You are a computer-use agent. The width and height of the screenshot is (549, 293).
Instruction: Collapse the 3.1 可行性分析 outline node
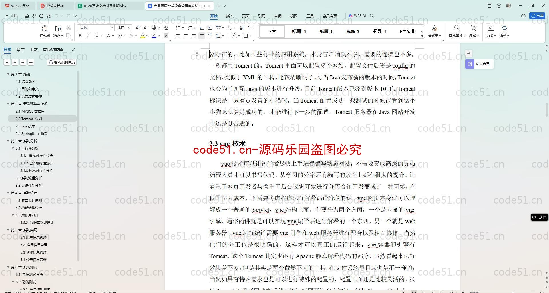click(13, 148)
